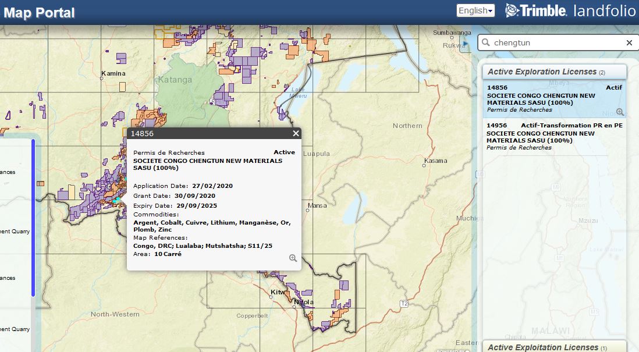Click the popup title 14856
639x352 pixels.
pos(142,134)
